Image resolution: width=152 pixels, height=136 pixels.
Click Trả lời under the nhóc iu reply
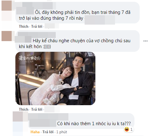point(48,132)
